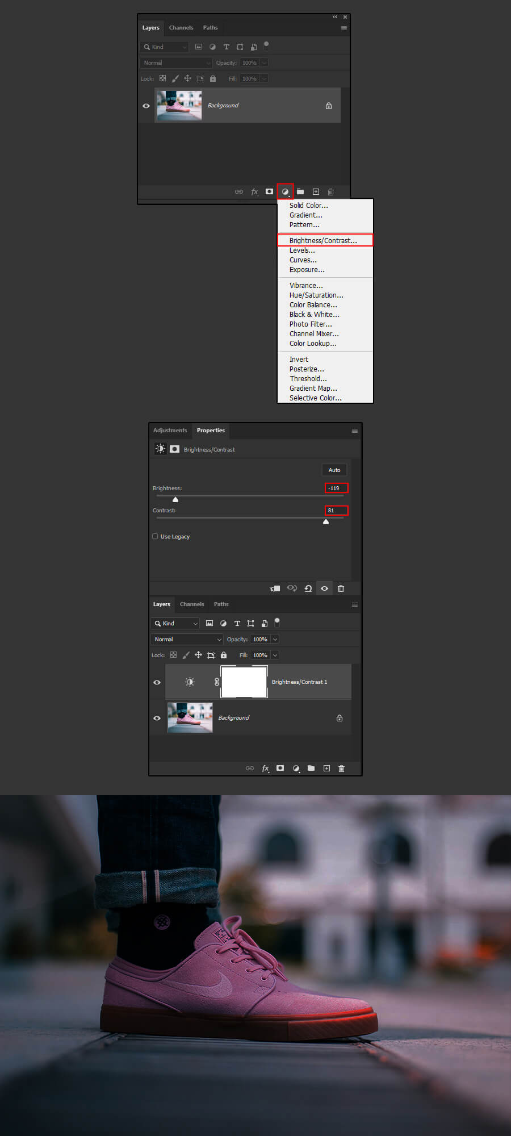Reset adjustment defaults in Properties panel
The height and width of the screenshot is (1136, 511).
(308, 588)
